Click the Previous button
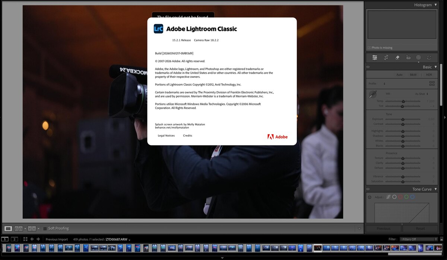The width and height of the screenshot is (447, 260). tap(383, 229)
